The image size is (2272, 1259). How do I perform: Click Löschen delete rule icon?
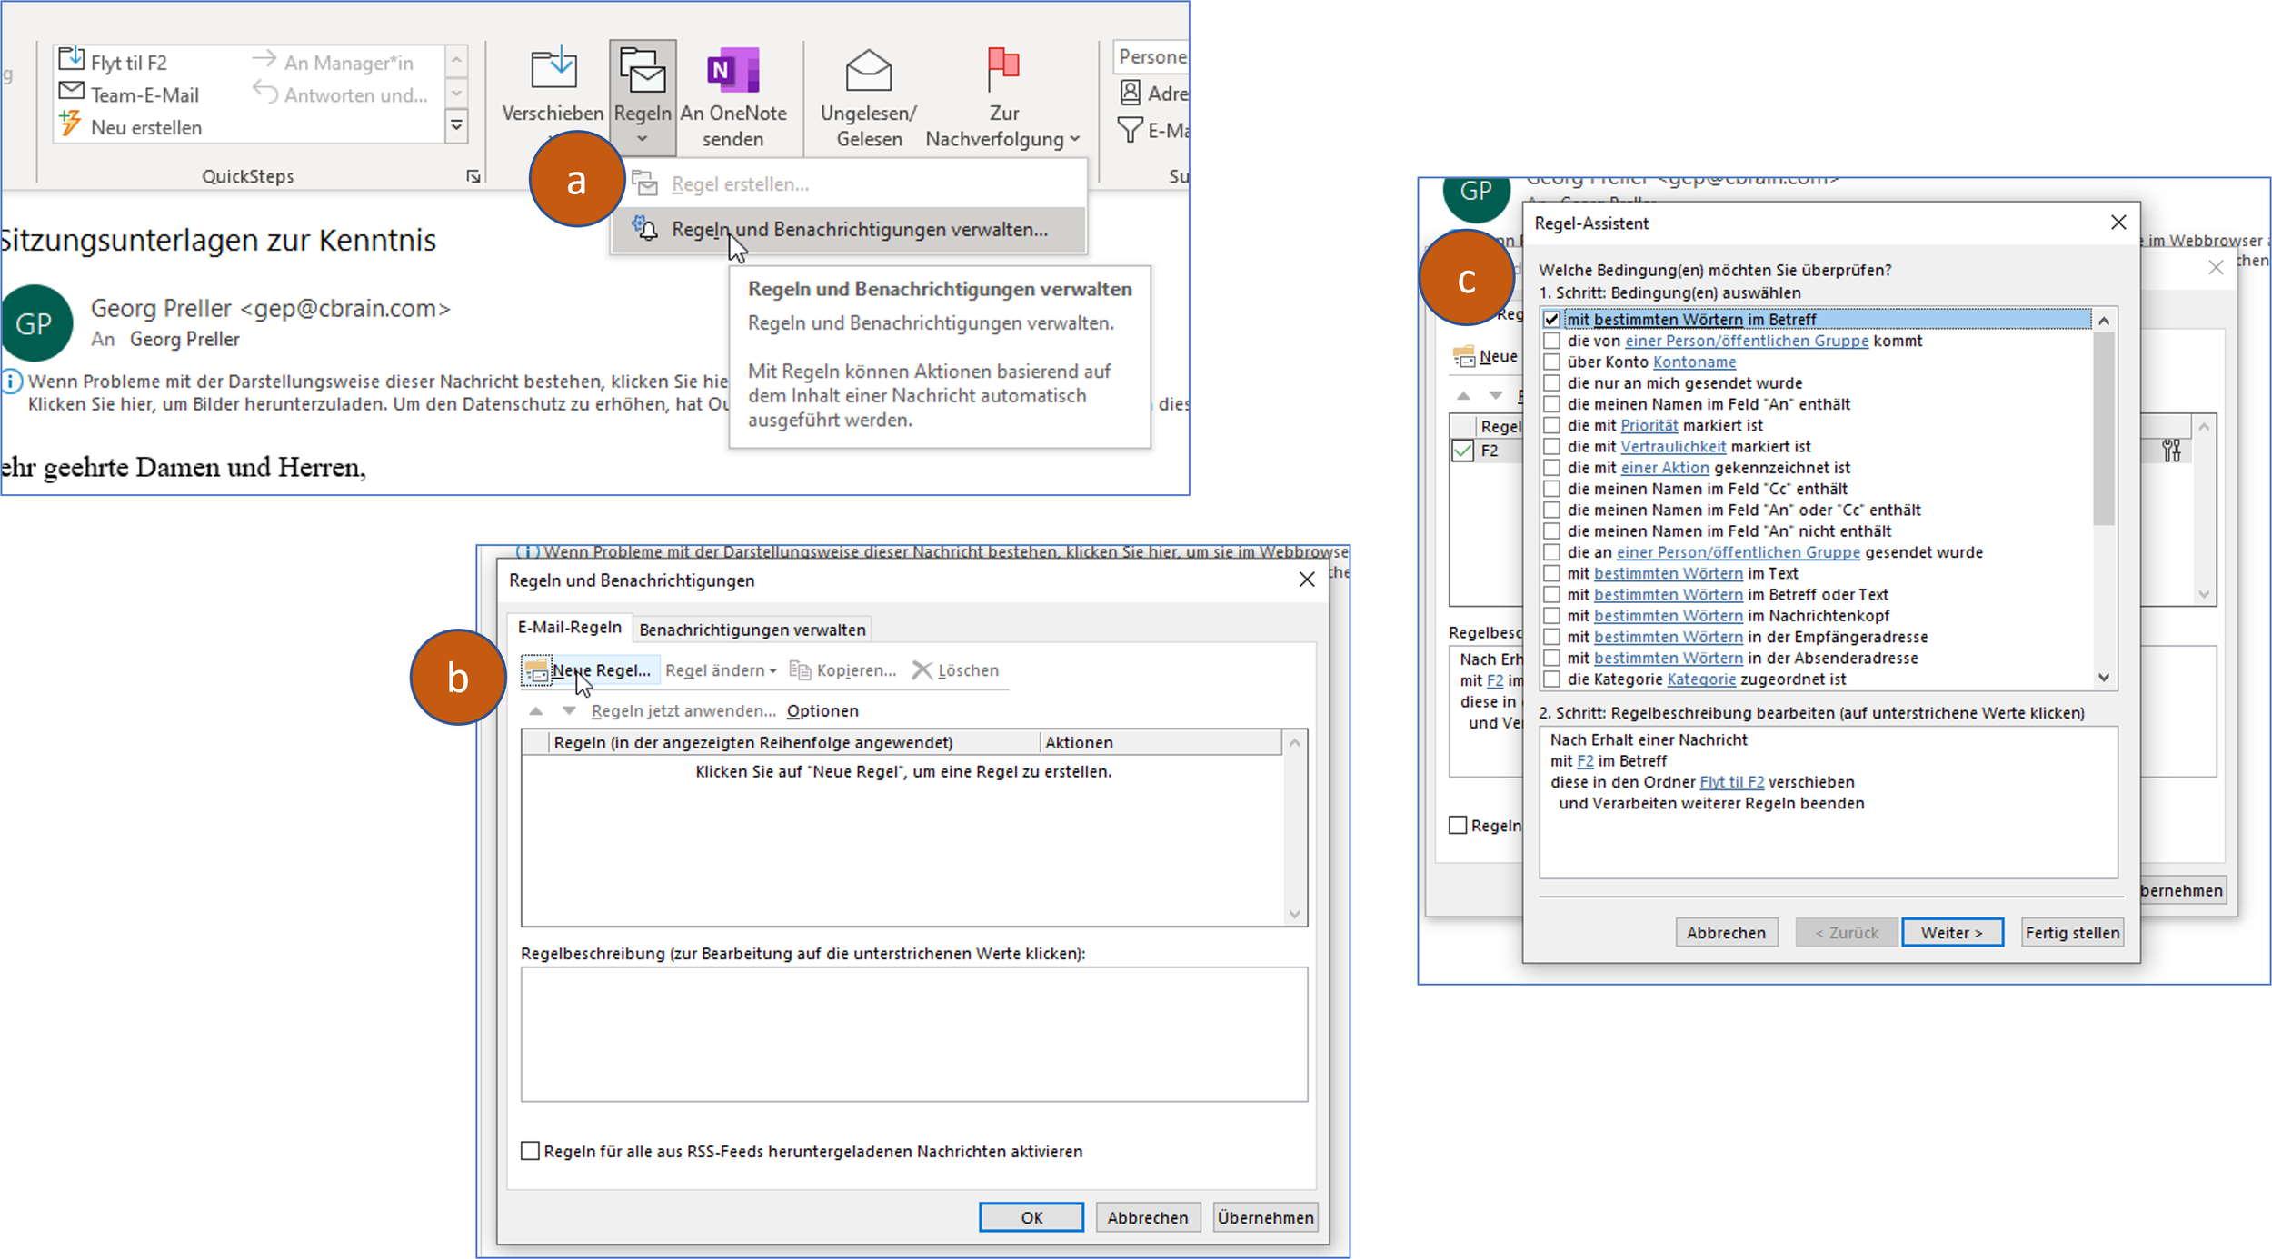[922, 670]
